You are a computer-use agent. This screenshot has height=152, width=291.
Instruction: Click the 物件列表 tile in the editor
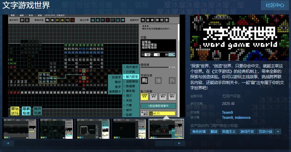(x=38, y=111)
